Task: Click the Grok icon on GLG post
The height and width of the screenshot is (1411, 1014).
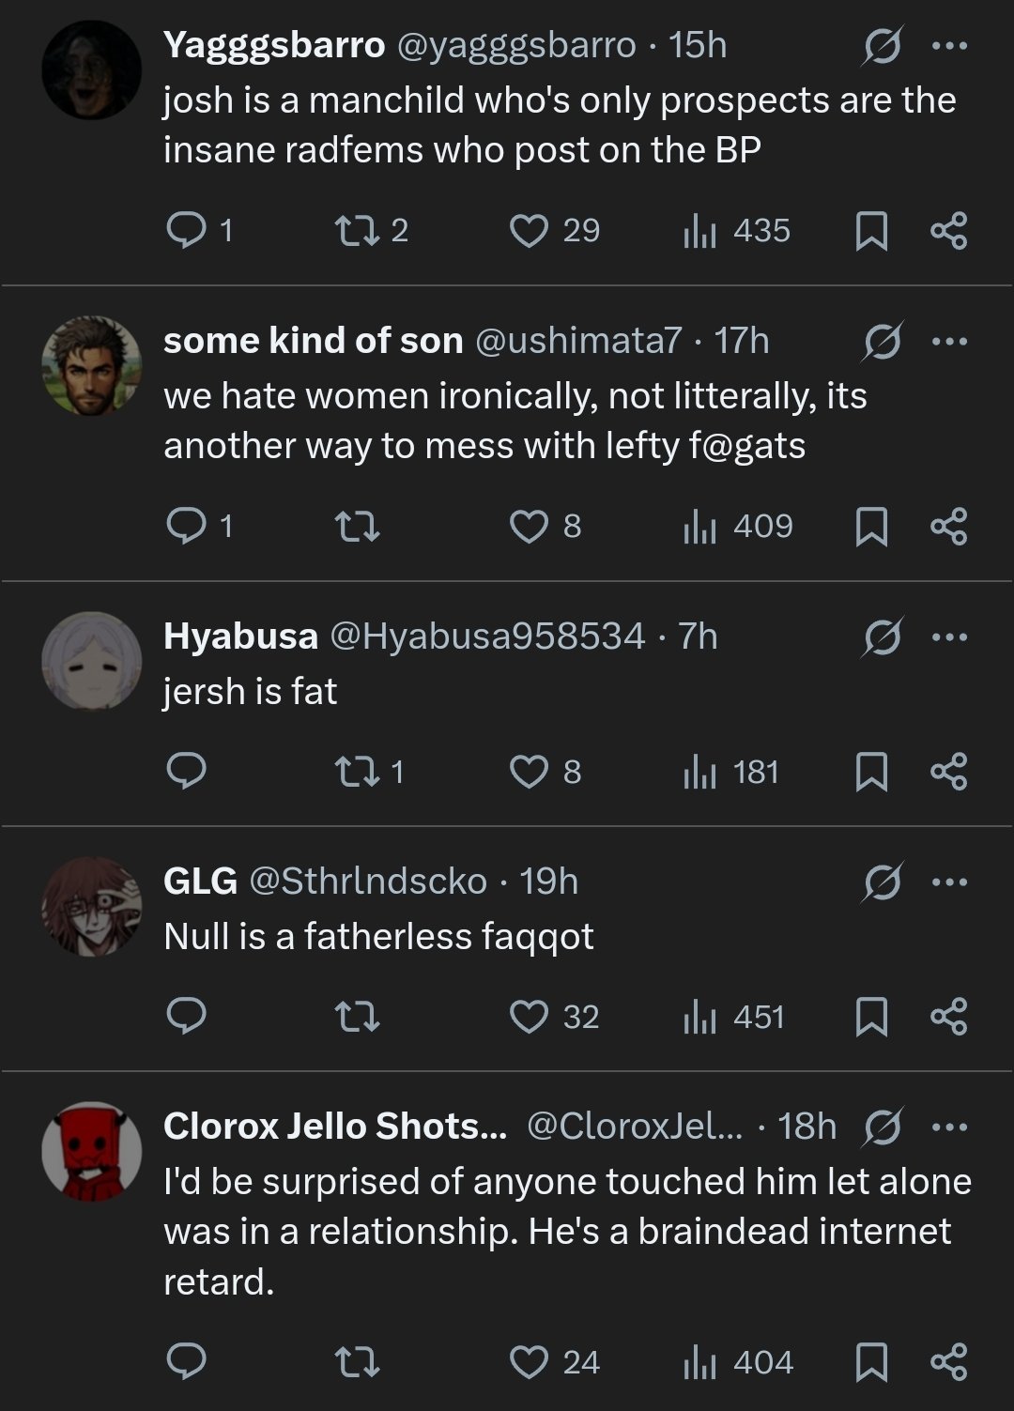Action: pos(883,882)
